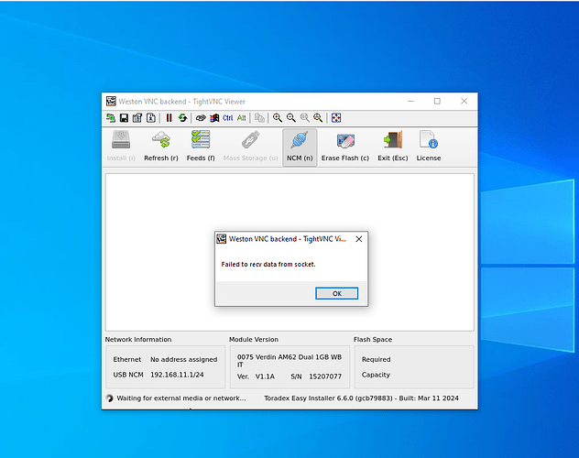The height and width of the screenshot is (458, 579).
Task: Click the Zoom in magnifier icon
Action: pyautogui.click(x=278, y=118)
